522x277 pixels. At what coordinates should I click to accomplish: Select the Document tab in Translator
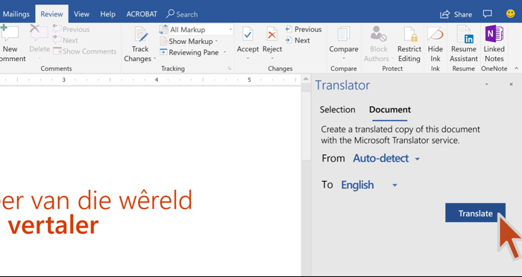coord(390,109)
